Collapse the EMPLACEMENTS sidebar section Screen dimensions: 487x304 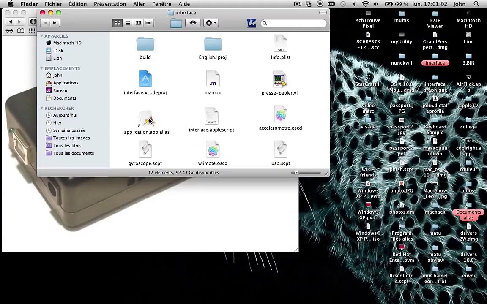click(x=41, y=68)
